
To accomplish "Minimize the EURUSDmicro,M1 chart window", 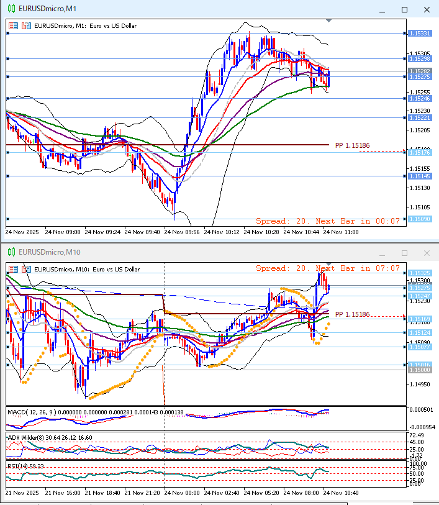I will 383,9.
